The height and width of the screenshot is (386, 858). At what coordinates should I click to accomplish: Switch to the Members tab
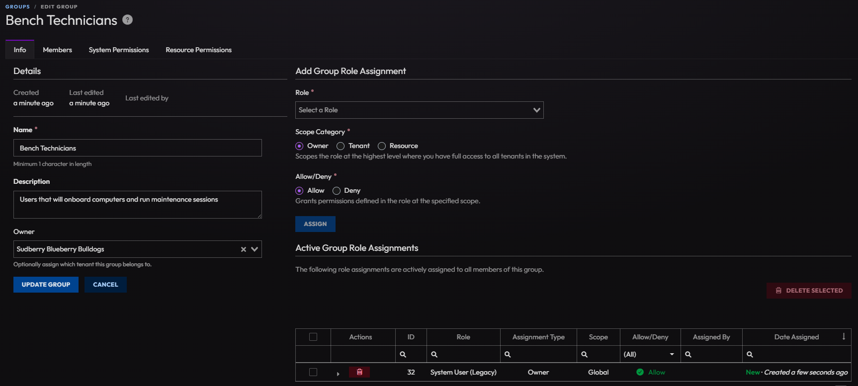(x=57, y=50)
